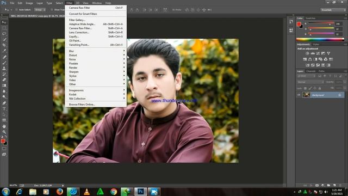Expand the Sharpen submenu
Image resolution: width=348 pixels, height=196 pixels.
pyautogui.click(x=96, y=72)
